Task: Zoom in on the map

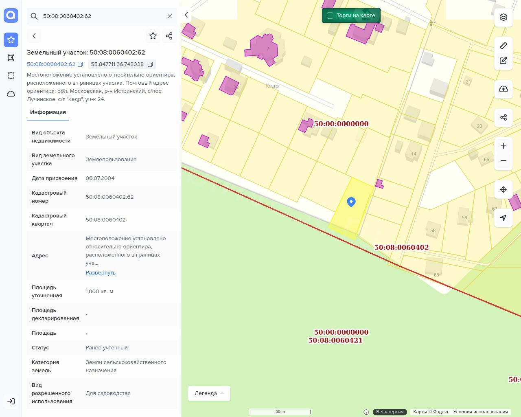Action: [503, 146]
